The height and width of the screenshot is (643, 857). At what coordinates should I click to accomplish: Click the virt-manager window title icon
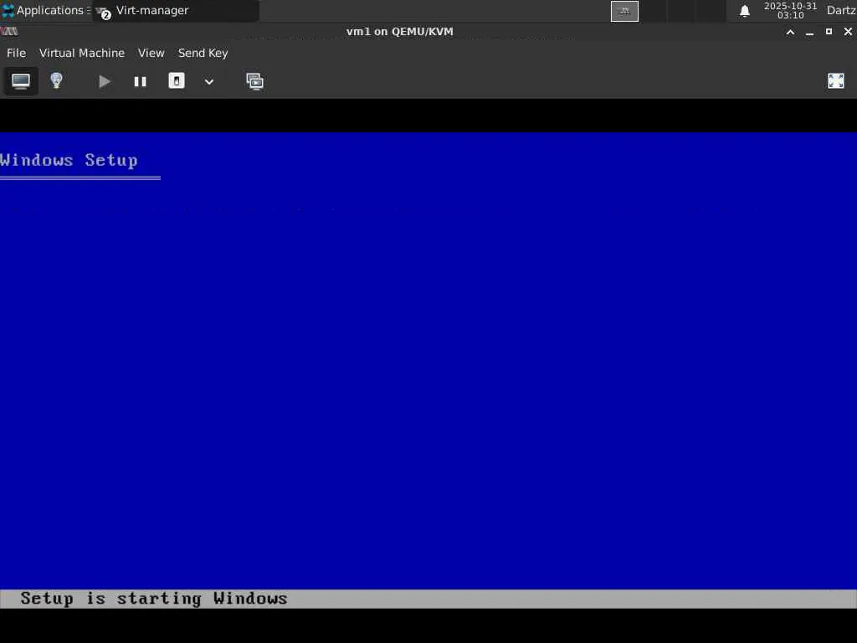[9, 32]
